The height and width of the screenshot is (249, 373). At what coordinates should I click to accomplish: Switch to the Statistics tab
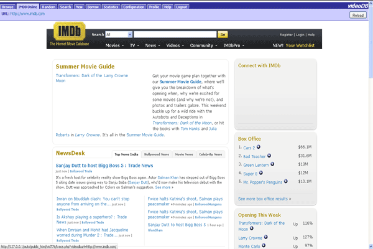pos(111,6)
